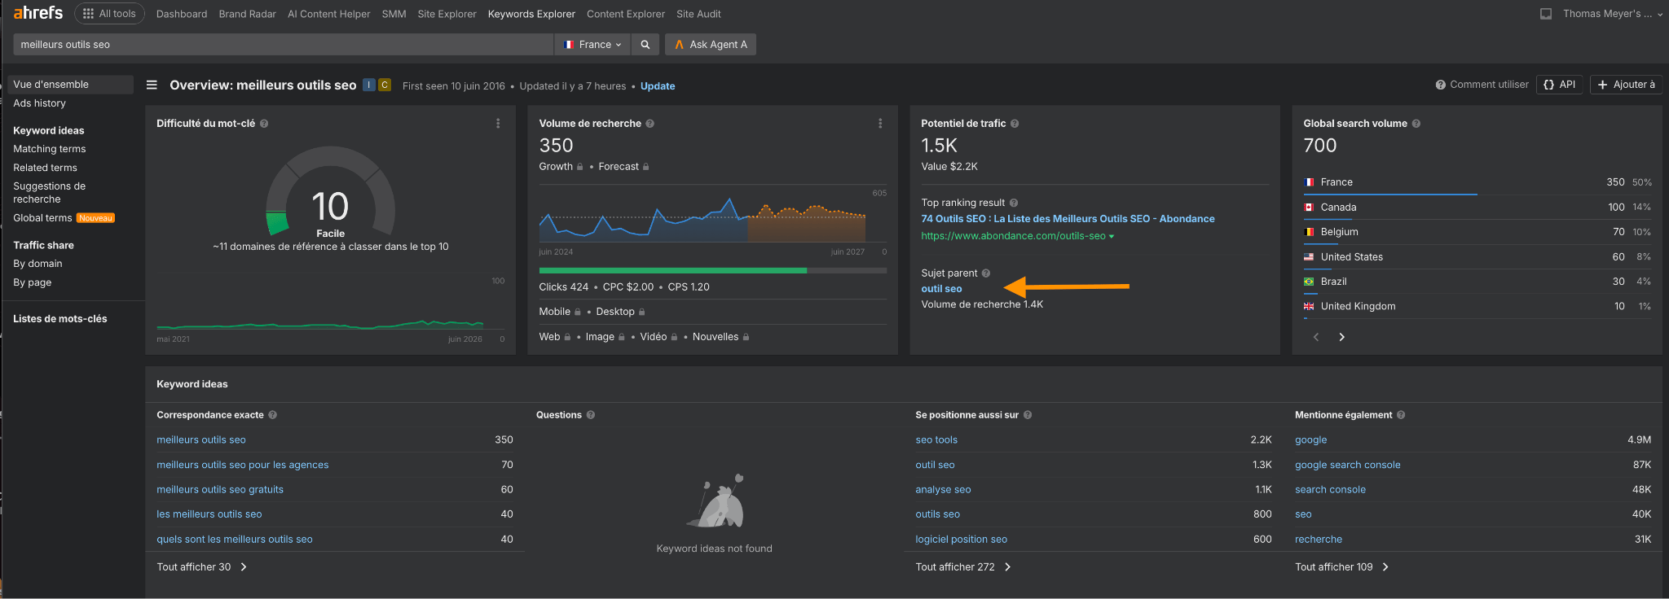Open Matching terms in sidebar
Viewport: 1669px width, 599px height.
tap(49, 149)
